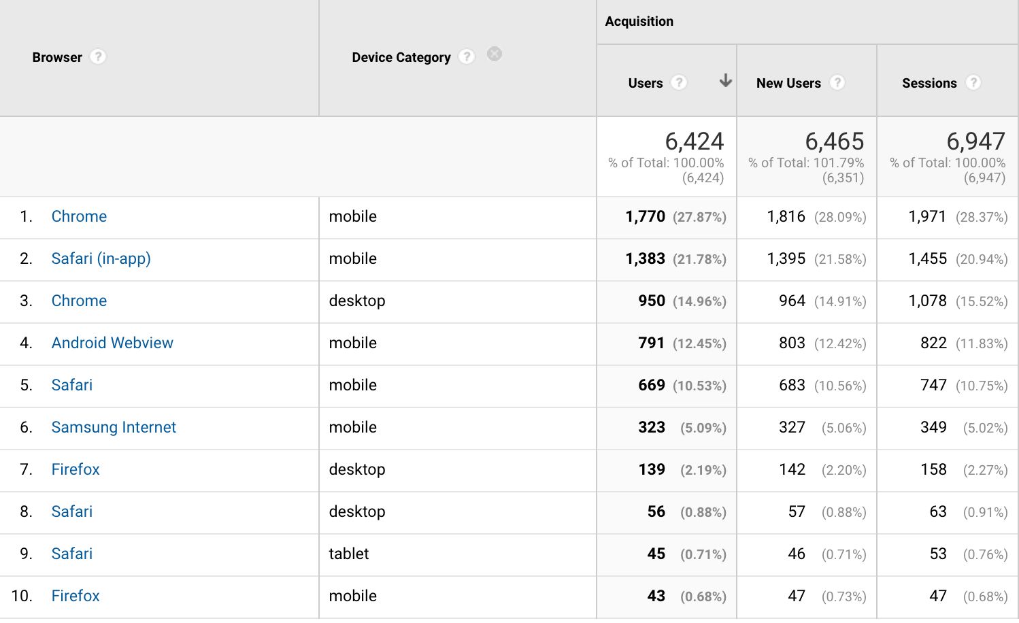Viewport: 1019px width, 623px height.
Task: Click Sessions value 63
Action: [938, 511]
